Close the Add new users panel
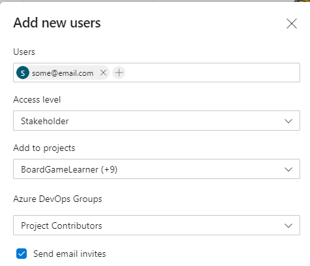This screenshot has height=266, width=310. coord(292,24)
